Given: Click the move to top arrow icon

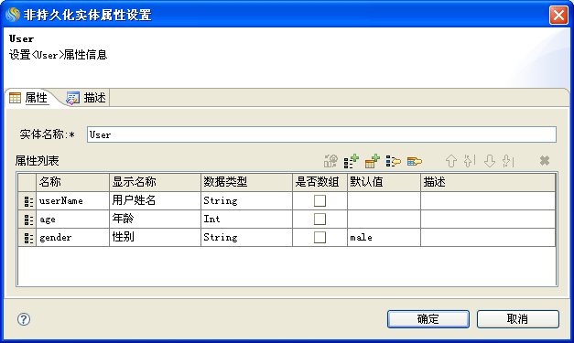Looking at the screenshot, I should pos(470,161).
